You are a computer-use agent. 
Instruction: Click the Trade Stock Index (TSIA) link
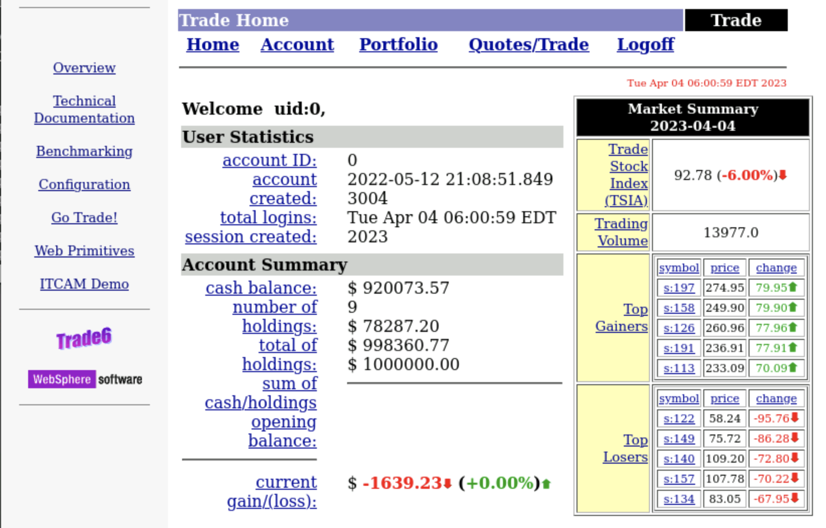pyautogui.click(x=626, y=175)
